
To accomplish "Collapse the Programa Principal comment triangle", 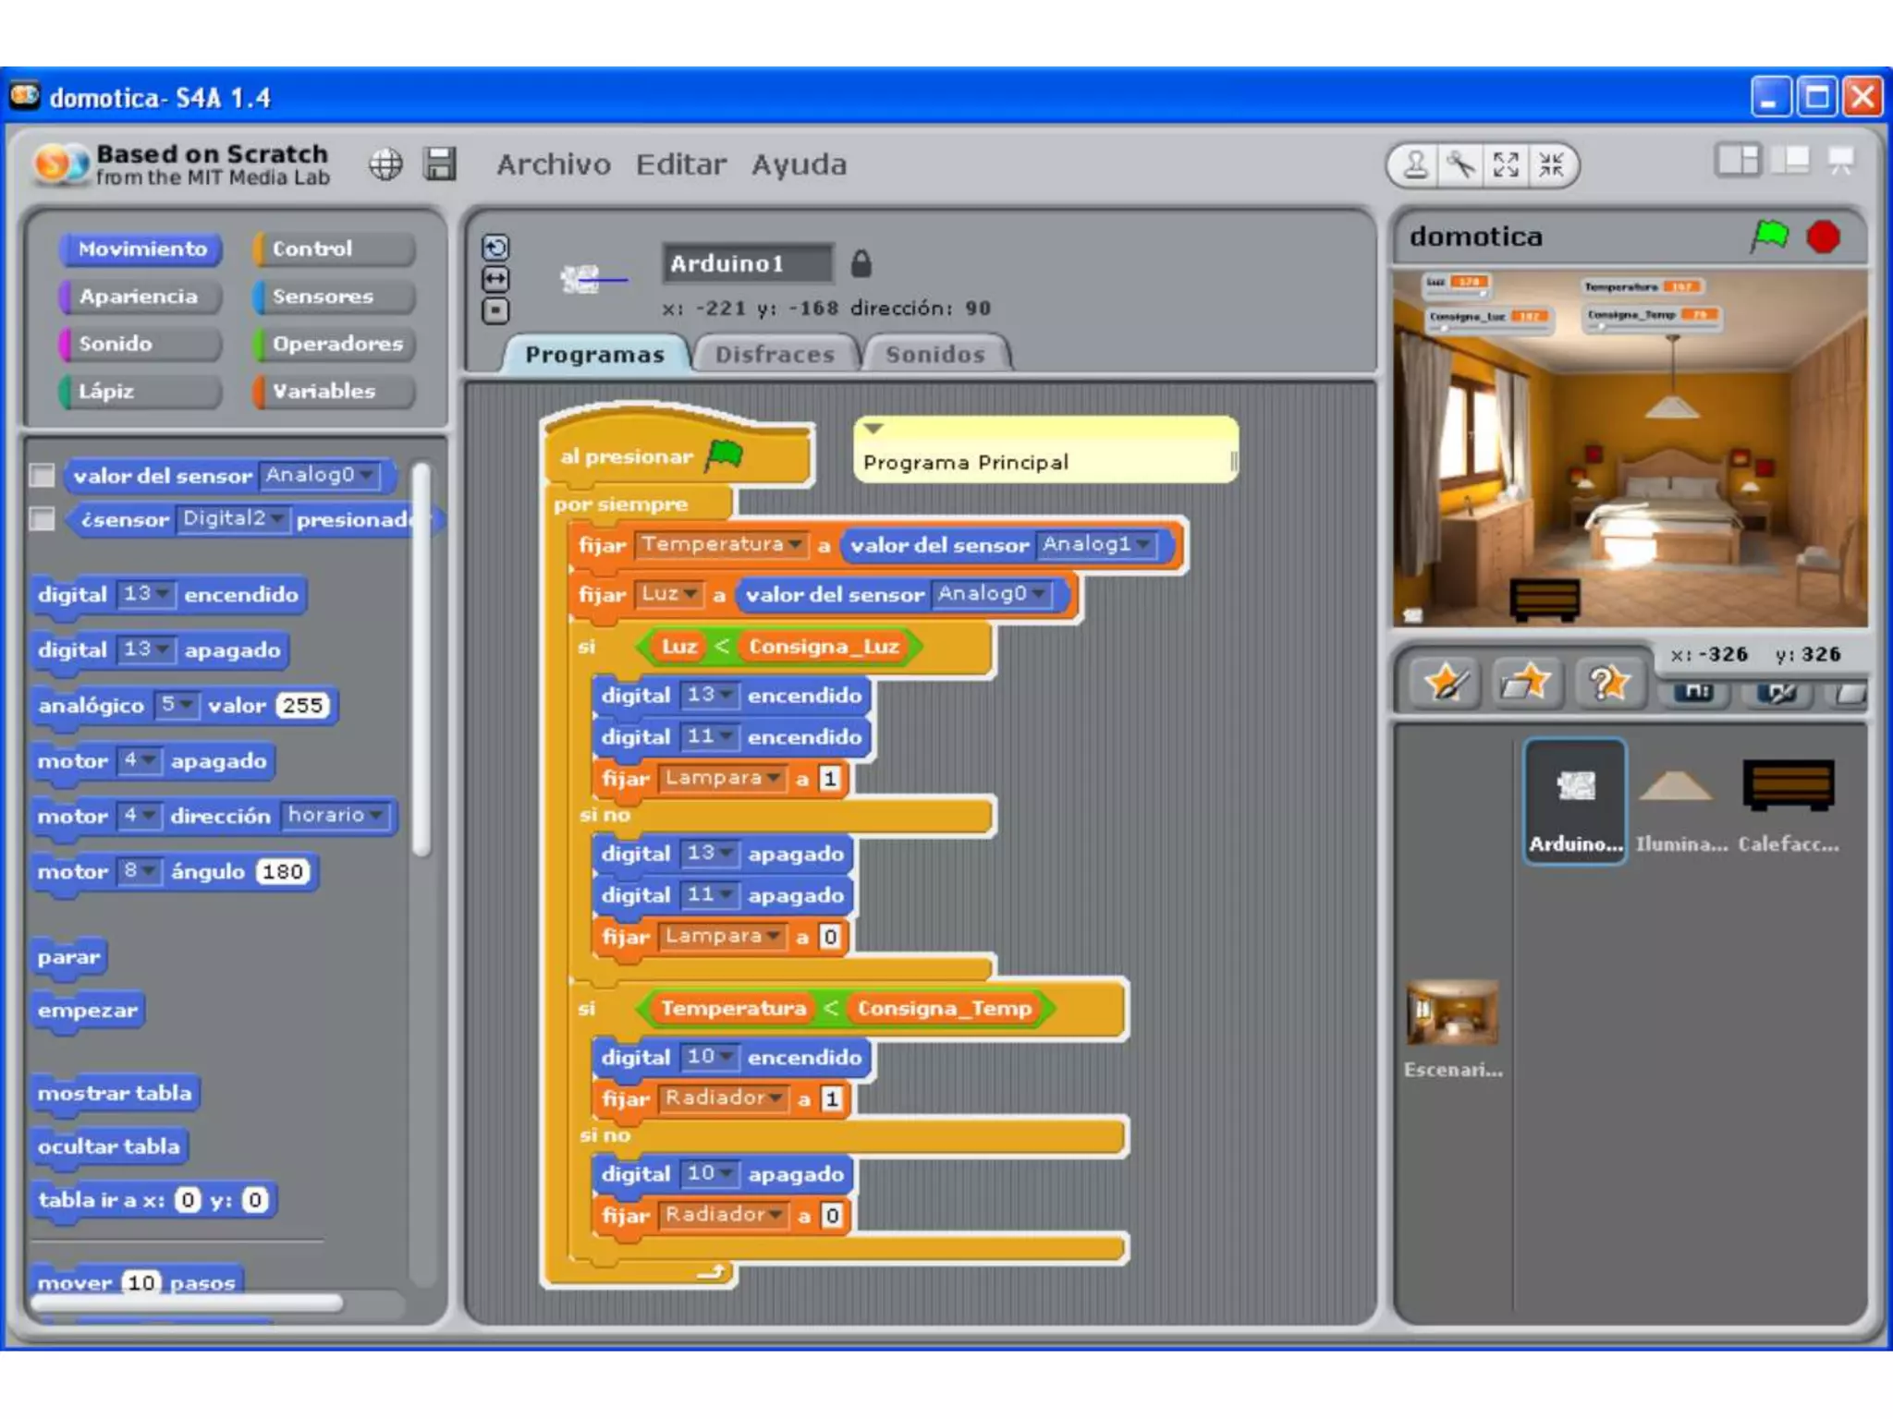I will click(x=873, y=429).
